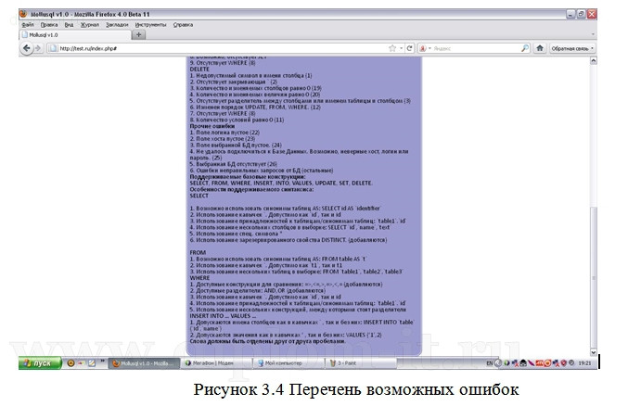Go back with the Back arrow button
Viewport: 628px width, 406px height.
26,48
